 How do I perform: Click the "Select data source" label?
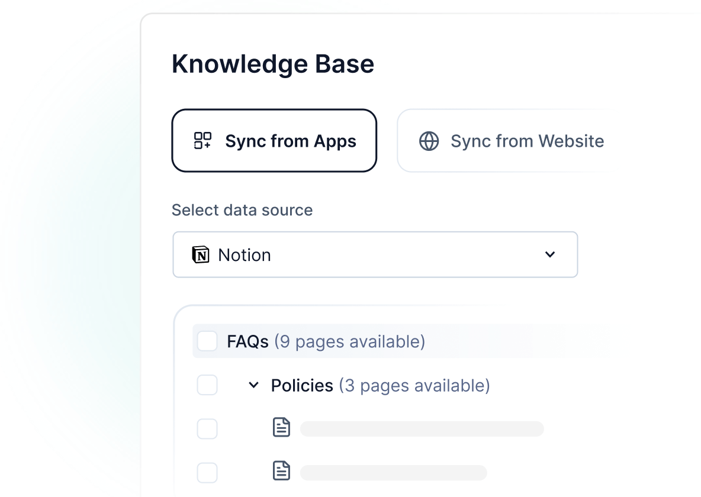tap(242, 210)
